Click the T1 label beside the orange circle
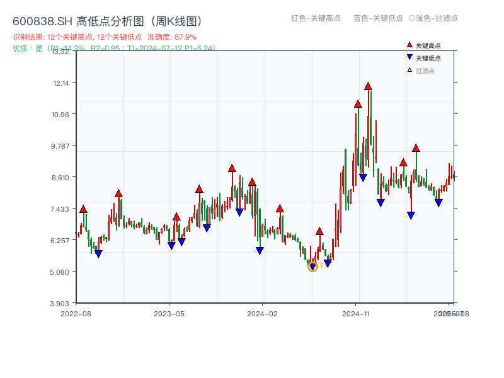This screenshot has height=378, width=504. [x=321, y=265]
